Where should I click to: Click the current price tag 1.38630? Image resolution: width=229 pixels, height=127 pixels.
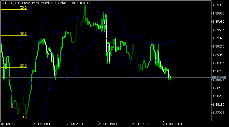pyautogui.click(x=219, y=77)
